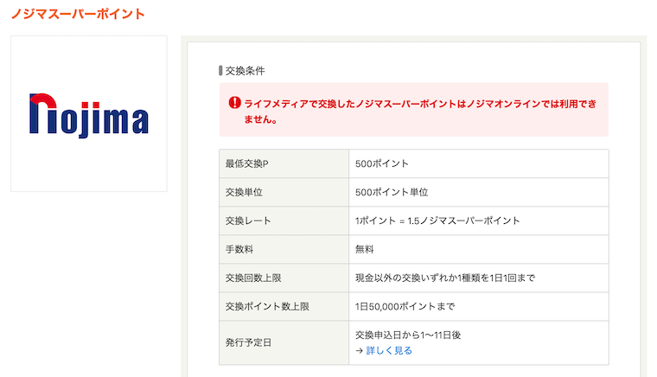Click the 無料 fee value
Image resolution: width=657 pixels, height=377 pixels.
(x=365, y=249)
